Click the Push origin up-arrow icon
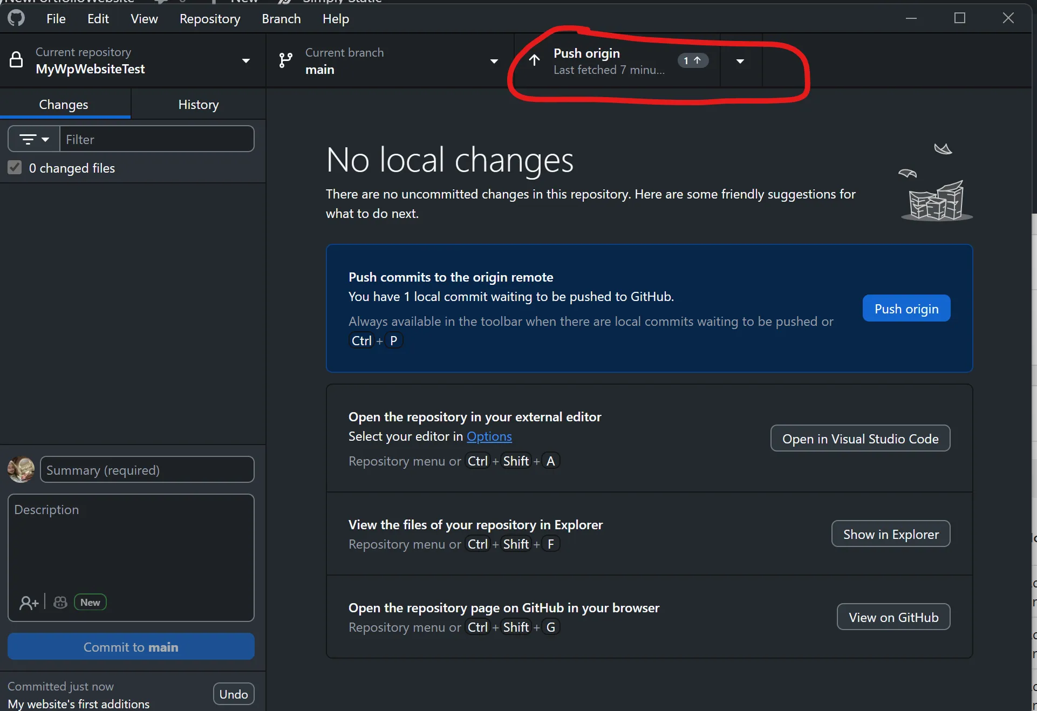 [x=534, y=60]
